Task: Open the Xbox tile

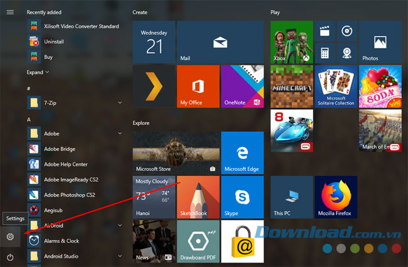Action: pyautogui.click(x=291, y=42)
